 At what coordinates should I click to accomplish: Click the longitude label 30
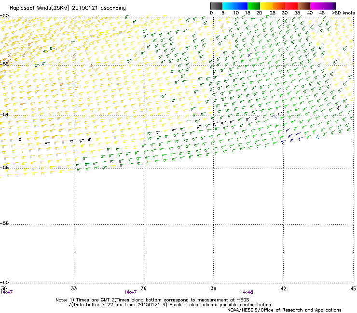(x=4, y=288)
